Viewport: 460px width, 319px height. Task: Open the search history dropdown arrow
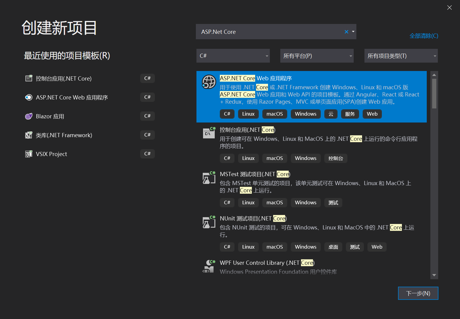(x=353, y=32)
